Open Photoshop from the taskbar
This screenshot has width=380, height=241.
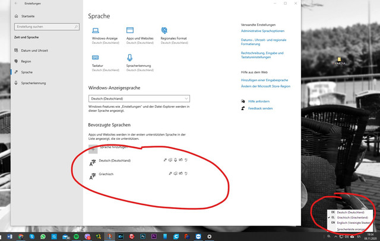(142, 237)
